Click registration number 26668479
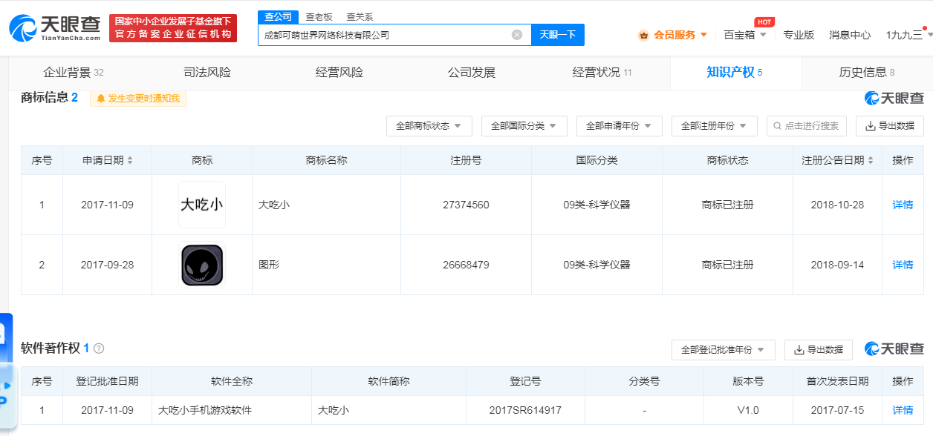 (x=466, y=265)
